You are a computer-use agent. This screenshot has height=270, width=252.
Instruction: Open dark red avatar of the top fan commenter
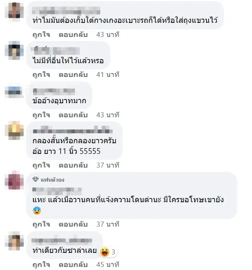pos(14,180)
